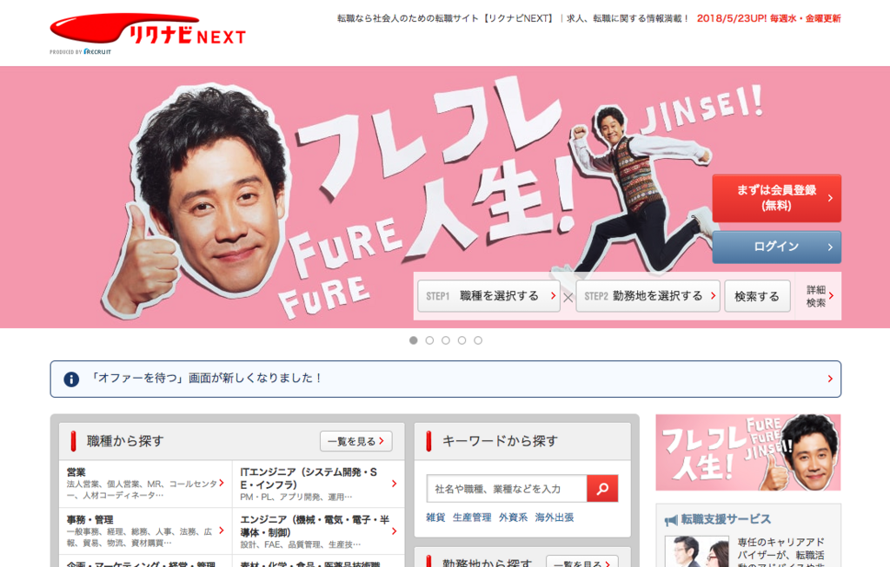Click the career advisor photo thumbnail
The width and height of the screenshot is (890, 567).
(696, 551)
